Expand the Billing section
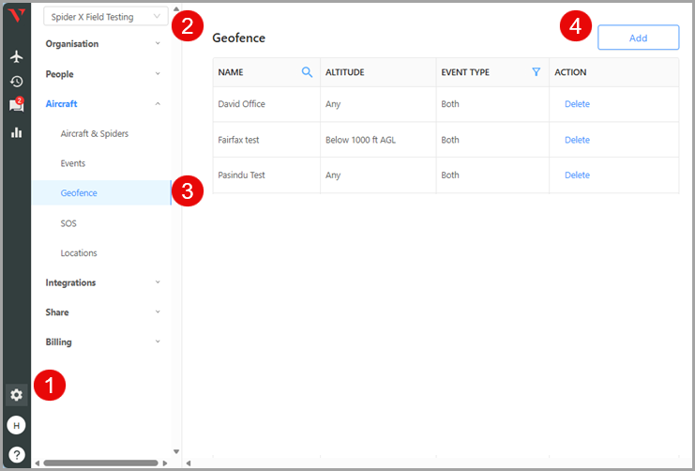Screen dimensions: 695x471 pos(103,342)
